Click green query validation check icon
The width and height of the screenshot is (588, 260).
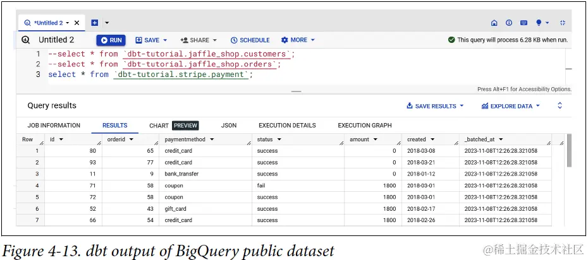click(x=451, y=40)
